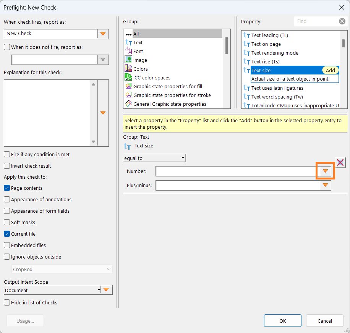Select All in the Group list
Image resolution: width=350 pixels, height=333 pixels.
(x=173, y=34)
